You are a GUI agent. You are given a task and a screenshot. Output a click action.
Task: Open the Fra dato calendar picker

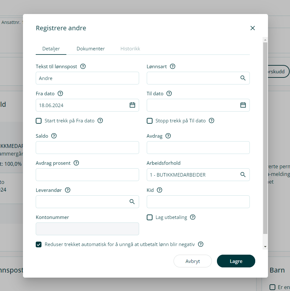click(132, 105)
